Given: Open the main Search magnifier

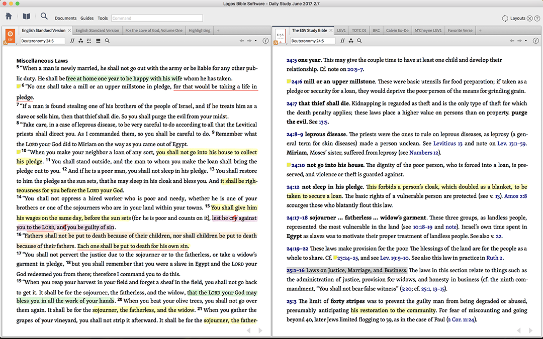Looking at the screenshot, I should [x=44, y=16].
